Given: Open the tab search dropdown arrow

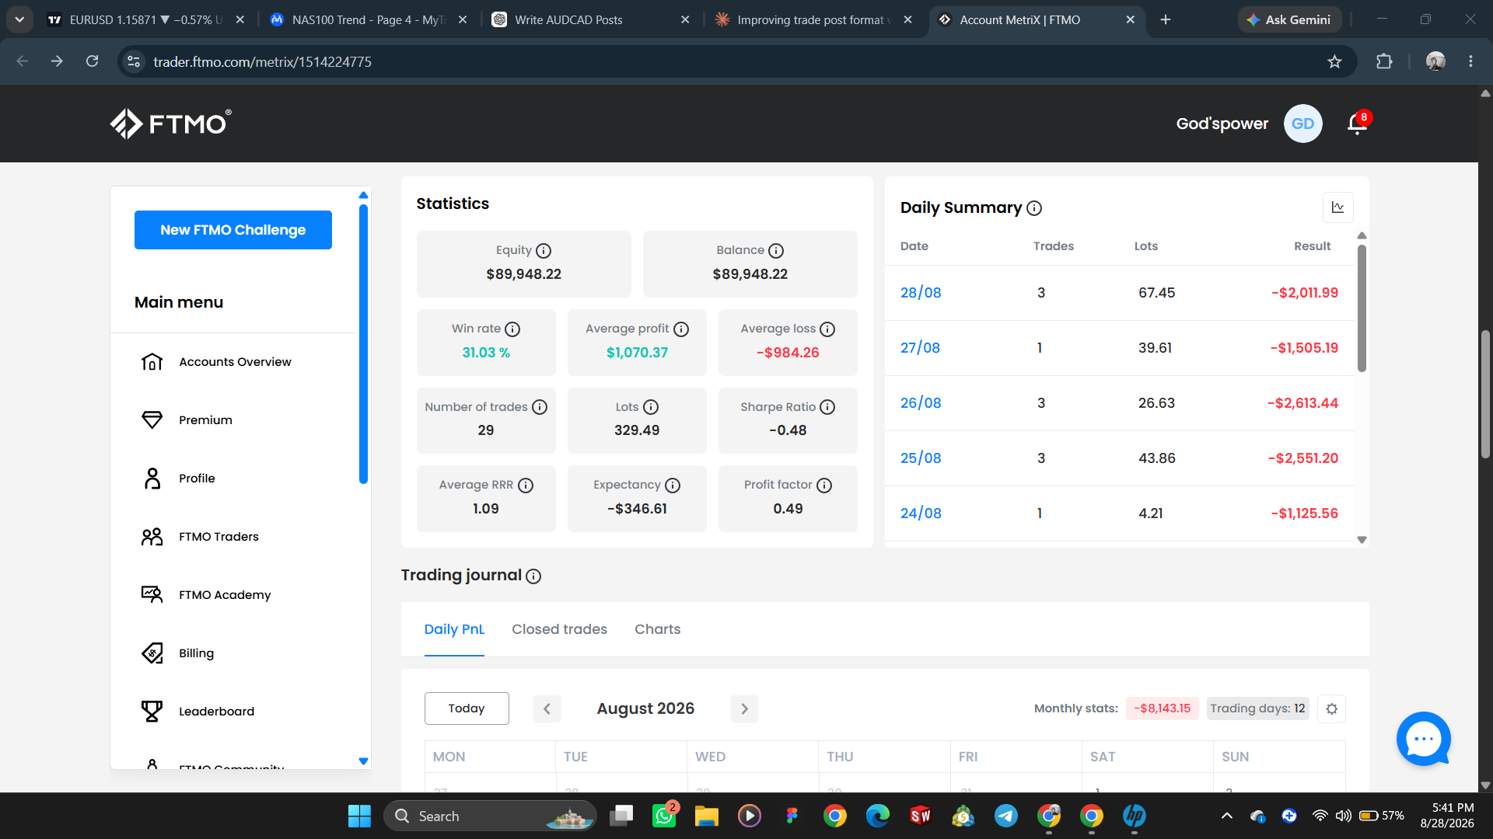Looking at the screenshot, I should pyautogui.click(x=19, y=19).
